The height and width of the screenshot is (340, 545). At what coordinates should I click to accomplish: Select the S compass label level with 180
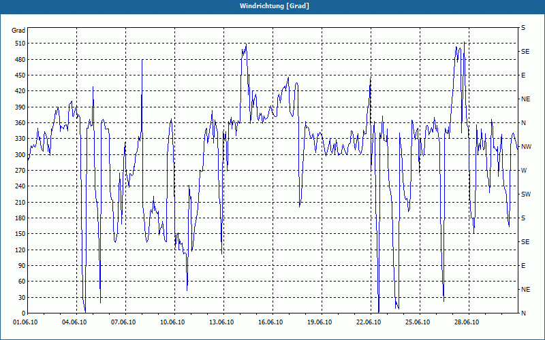pyautogui.click(x=523, y=218)
